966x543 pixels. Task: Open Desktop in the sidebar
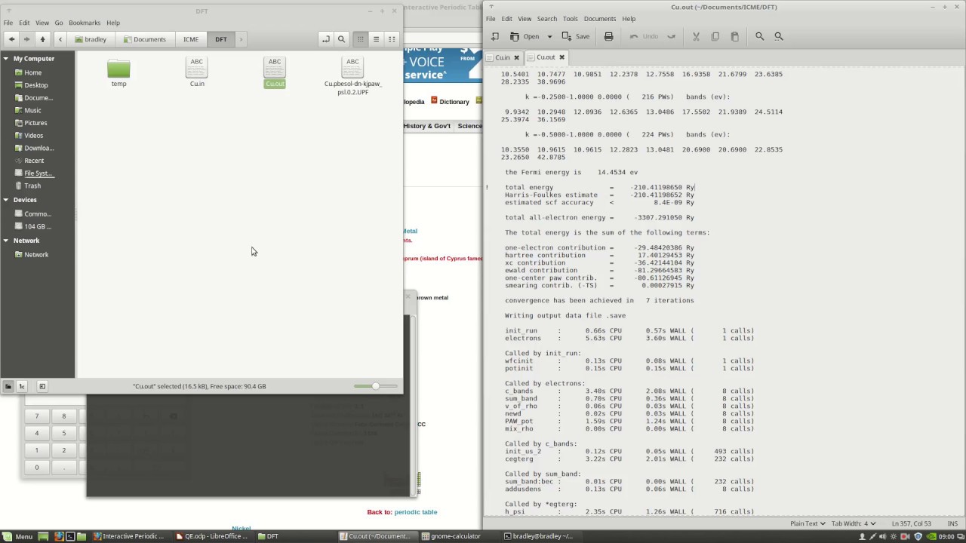point(35,85)
